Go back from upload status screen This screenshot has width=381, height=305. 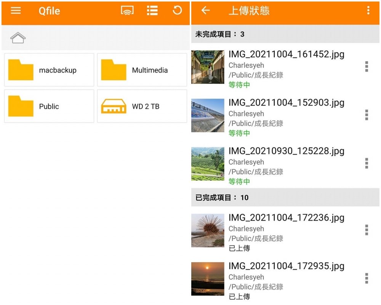click(x=206, y=10)
